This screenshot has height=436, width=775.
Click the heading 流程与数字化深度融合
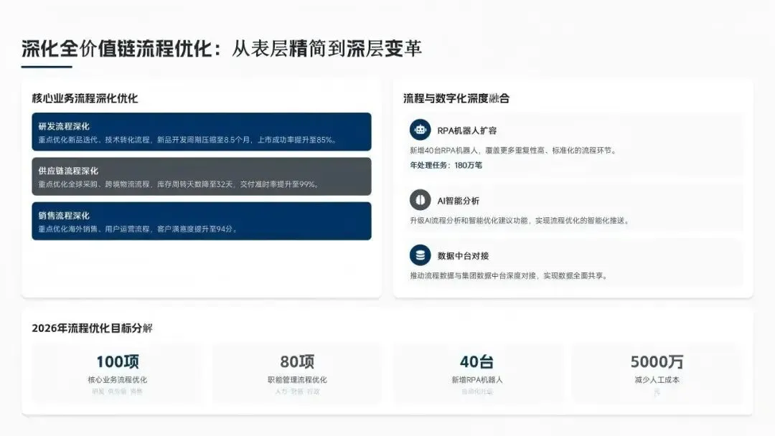click(456, 98)
